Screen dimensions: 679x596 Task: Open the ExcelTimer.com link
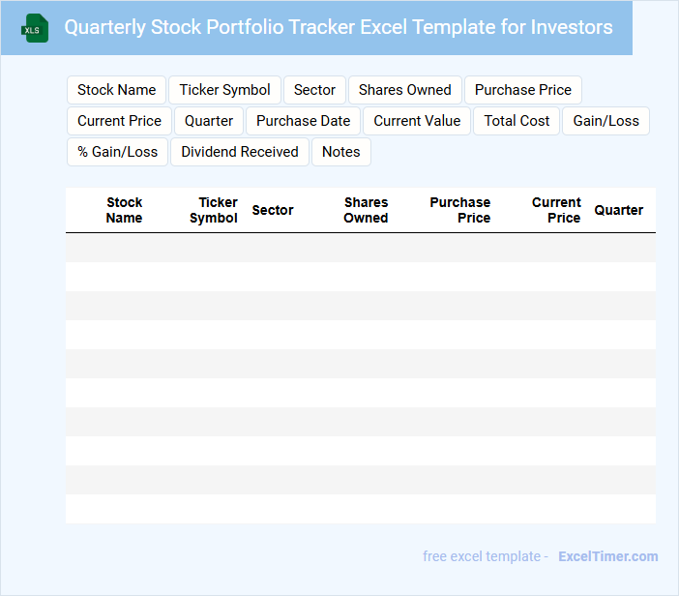607,556
